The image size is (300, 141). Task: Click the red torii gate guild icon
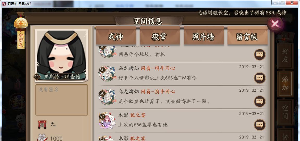click(42, 124)
